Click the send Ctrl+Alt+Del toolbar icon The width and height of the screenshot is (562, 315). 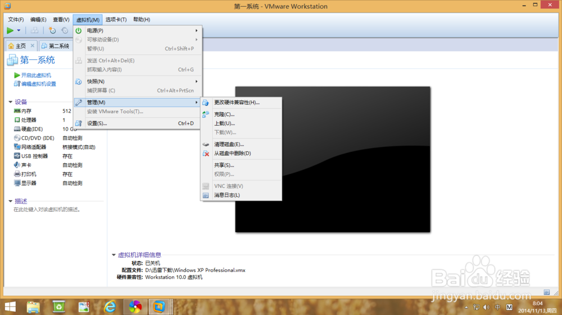(x=34, y=31)
